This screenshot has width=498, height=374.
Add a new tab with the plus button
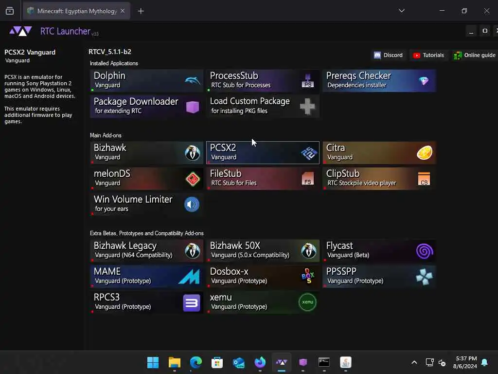tap(141, 11)
